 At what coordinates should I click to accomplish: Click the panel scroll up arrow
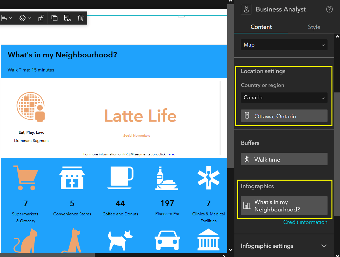[x=337, y=37]
